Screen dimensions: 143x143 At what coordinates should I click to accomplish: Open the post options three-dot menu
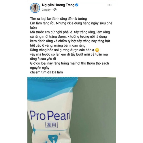[110, 5]
